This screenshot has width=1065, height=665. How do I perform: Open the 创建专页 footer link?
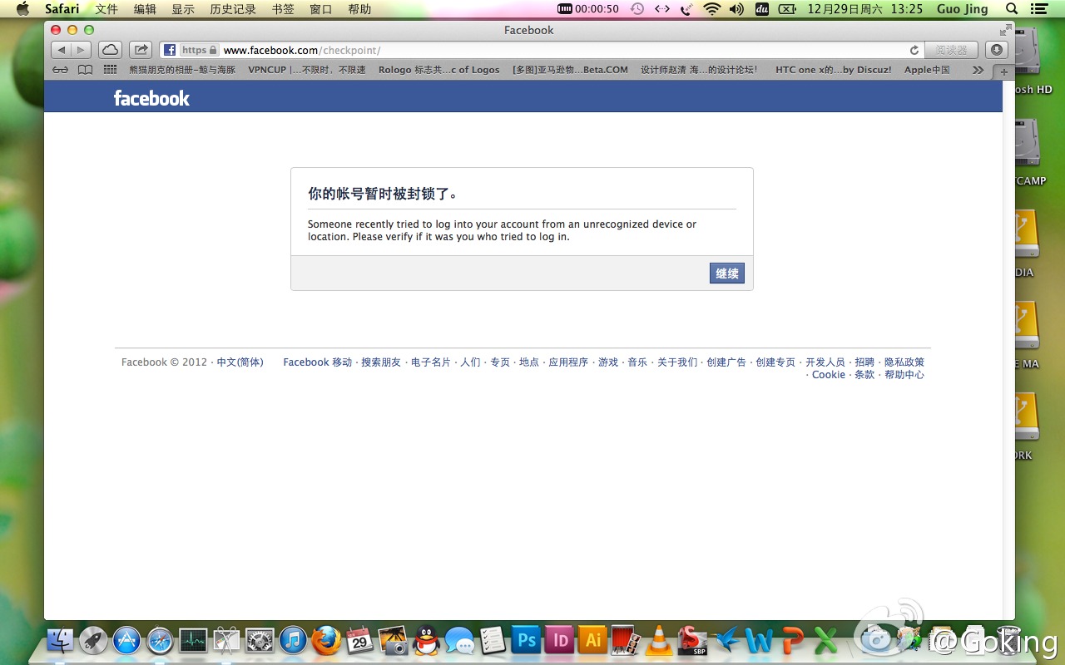click(775, 362)
